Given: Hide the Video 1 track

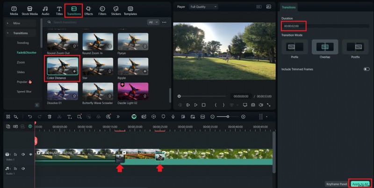Looking at the screenshot, I should tap(31, 154).
